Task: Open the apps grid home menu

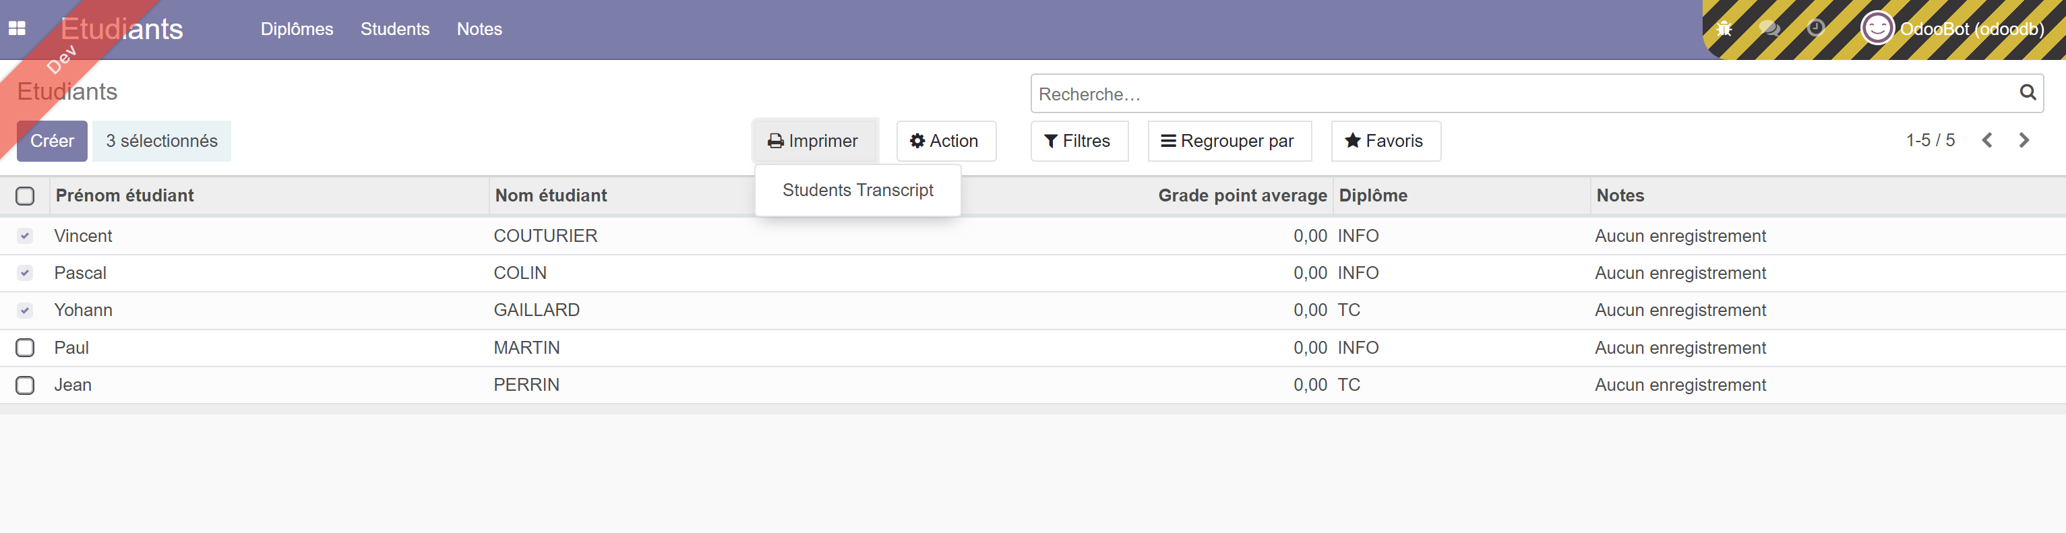Action: 17,29
